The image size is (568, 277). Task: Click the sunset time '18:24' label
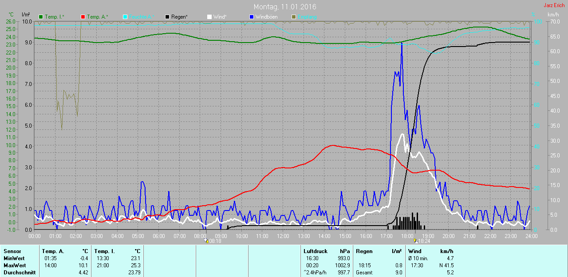[x=424, y=241]
